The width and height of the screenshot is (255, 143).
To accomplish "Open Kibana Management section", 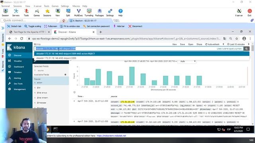I will (x=19, y=89).
